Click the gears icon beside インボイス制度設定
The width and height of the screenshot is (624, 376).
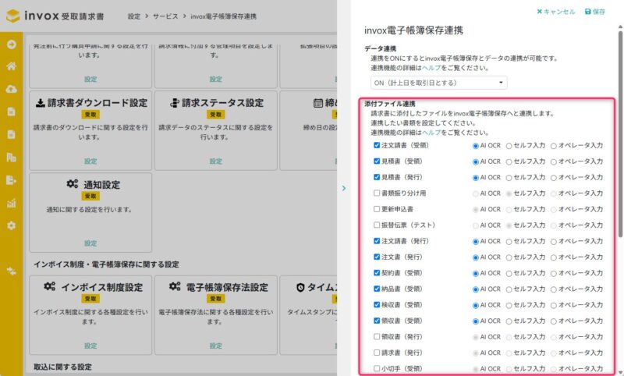tap(50, 286)
